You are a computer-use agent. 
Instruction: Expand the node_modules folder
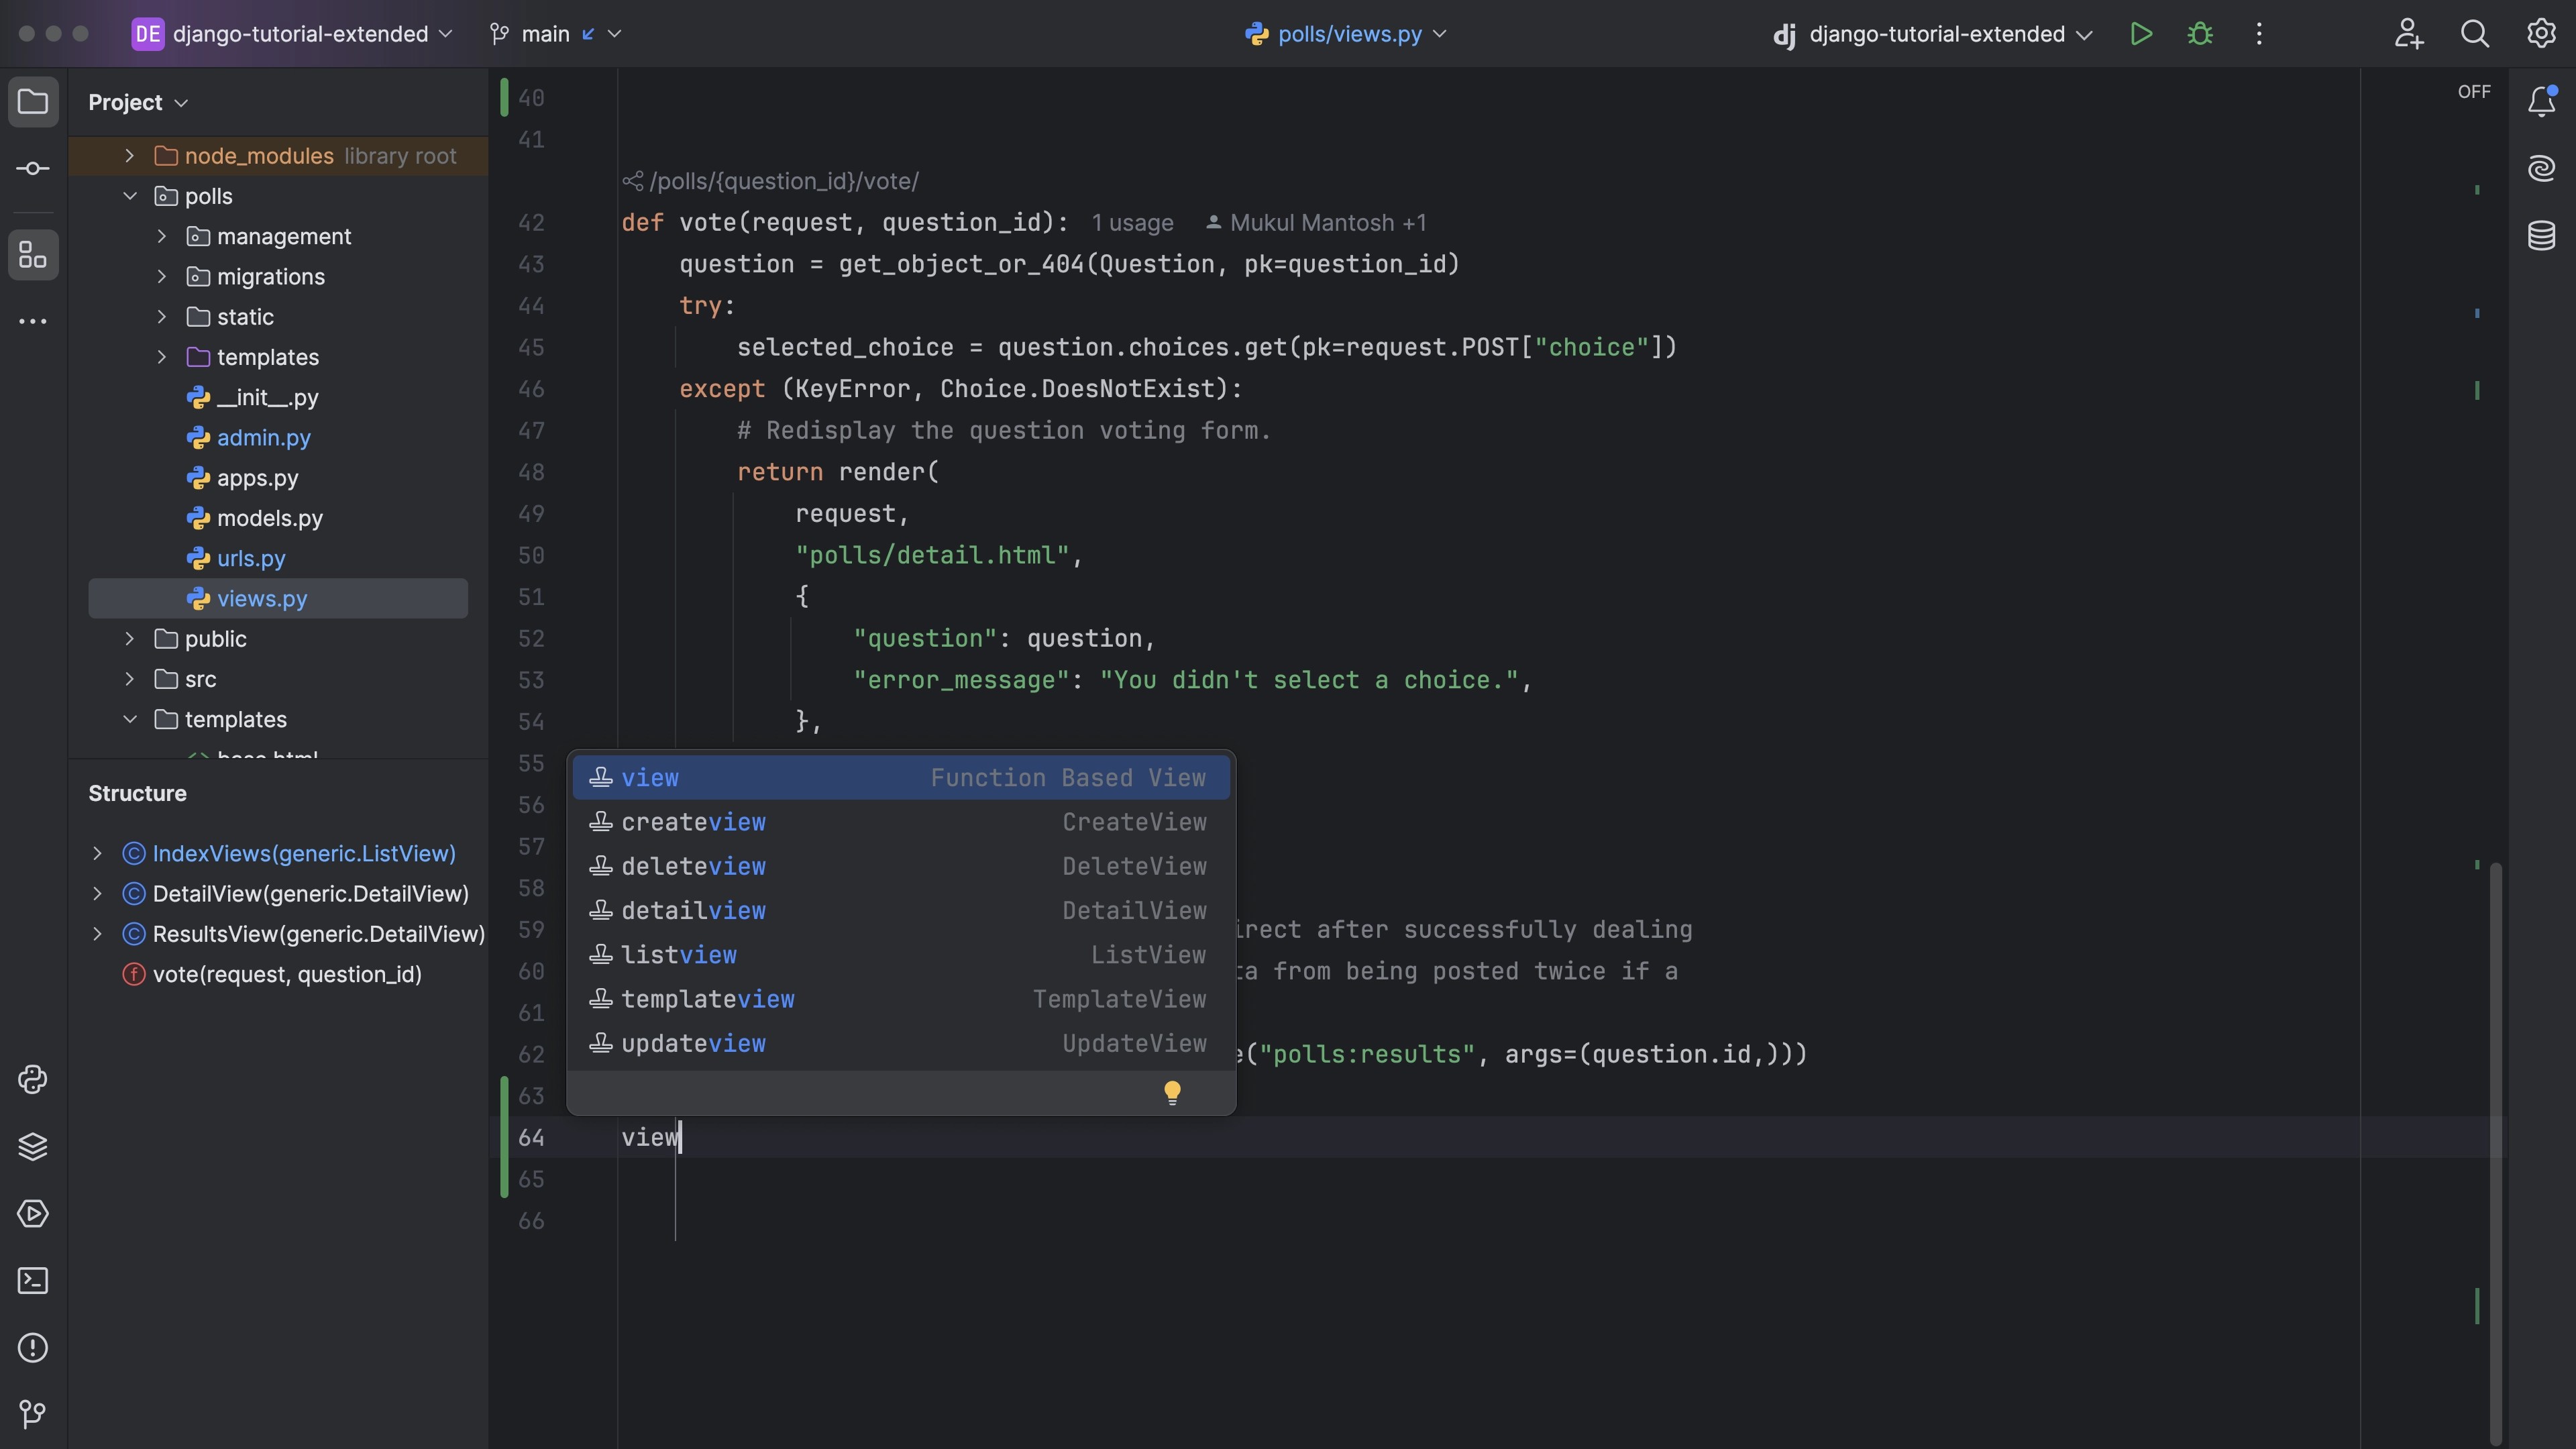coord(129,156)
